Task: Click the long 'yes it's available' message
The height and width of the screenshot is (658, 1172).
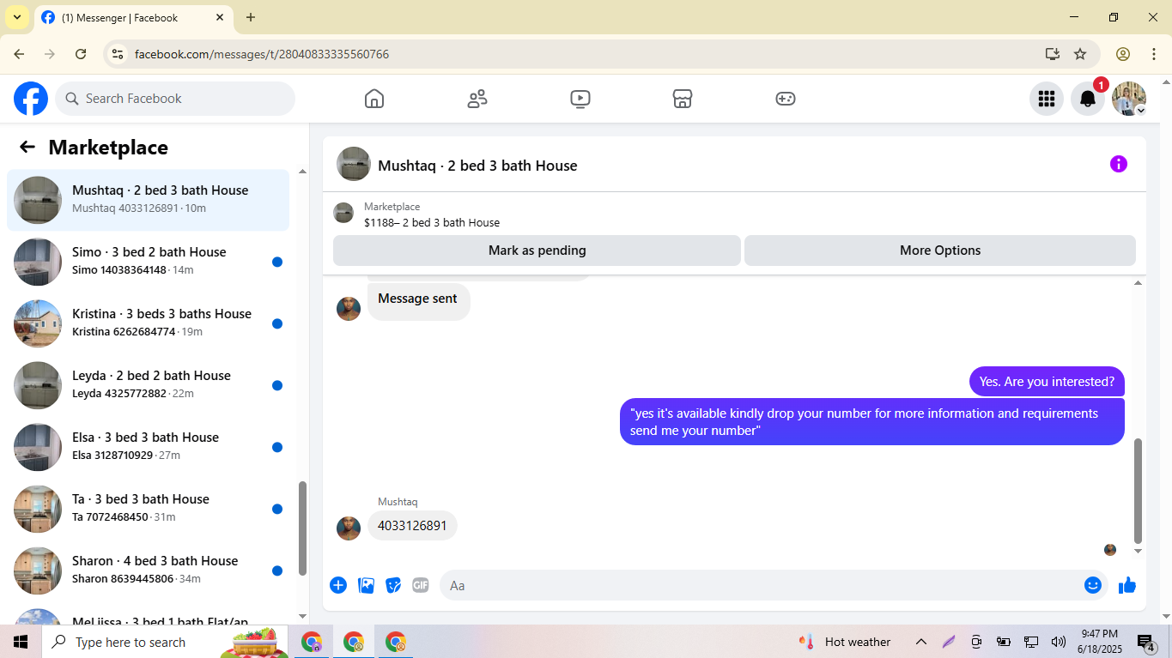Action: pyautogui.click(x=872, y=422)
